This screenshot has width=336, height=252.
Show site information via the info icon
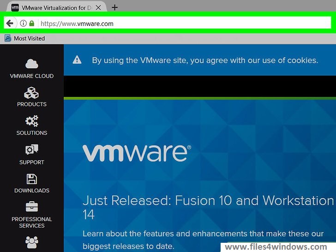23,23
